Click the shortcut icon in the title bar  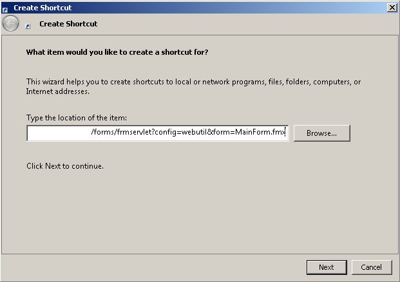[6, 8]
